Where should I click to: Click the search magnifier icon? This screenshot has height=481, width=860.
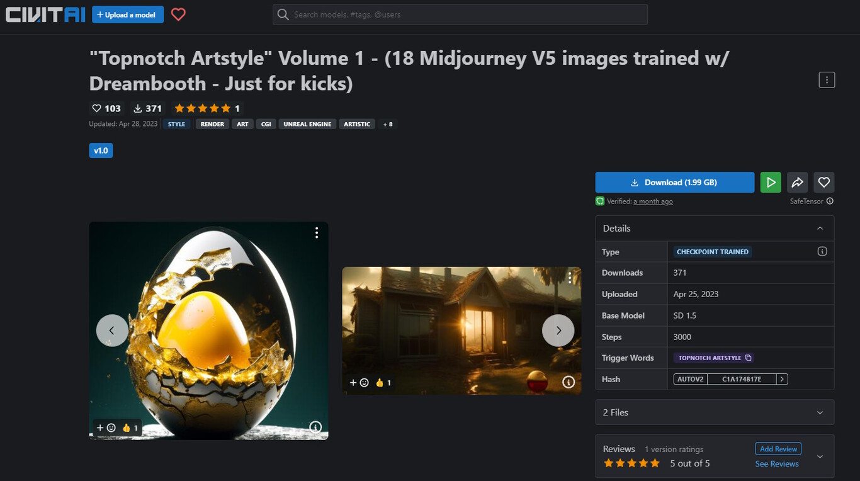tap(283, 14)
